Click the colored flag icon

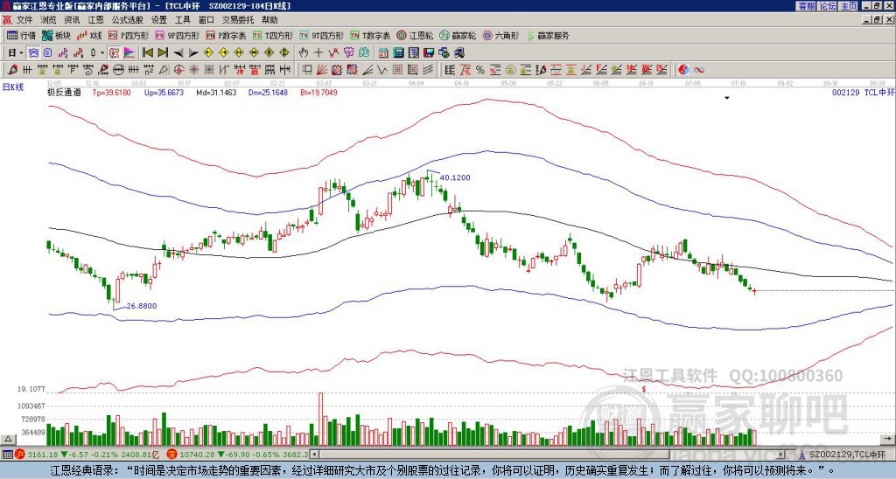tap(129, 53)
